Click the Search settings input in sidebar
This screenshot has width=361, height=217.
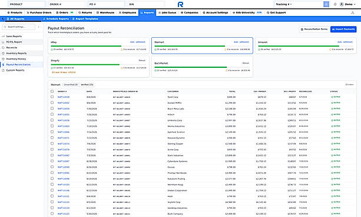point(19,27)
